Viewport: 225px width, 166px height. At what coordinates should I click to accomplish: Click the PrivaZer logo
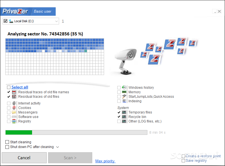pyautogui.click(x=15, y=12)
